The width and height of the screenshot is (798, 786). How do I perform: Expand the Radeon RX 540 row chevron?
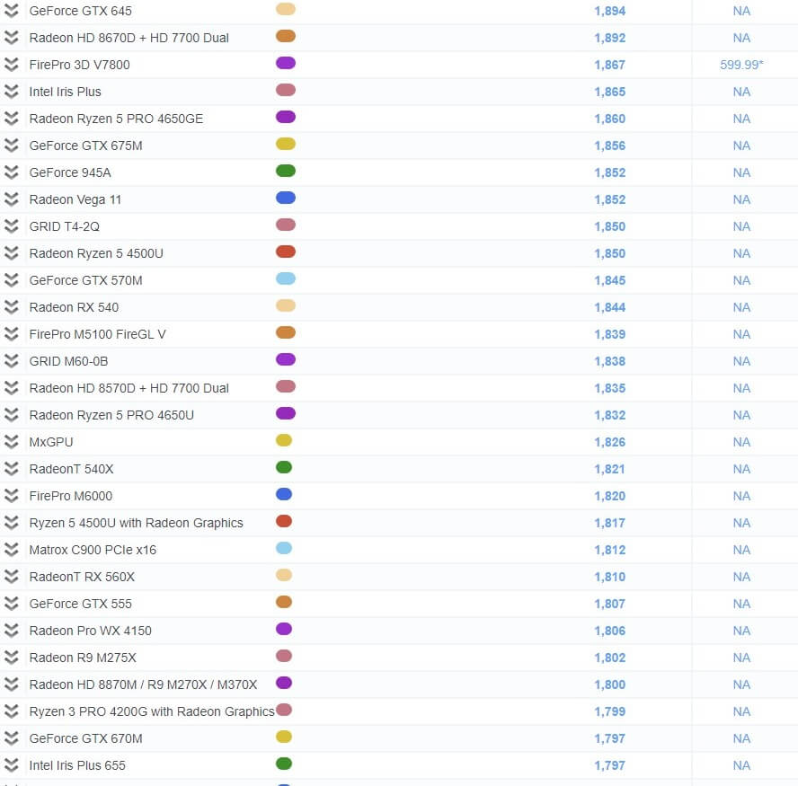[x=11, y=307]
